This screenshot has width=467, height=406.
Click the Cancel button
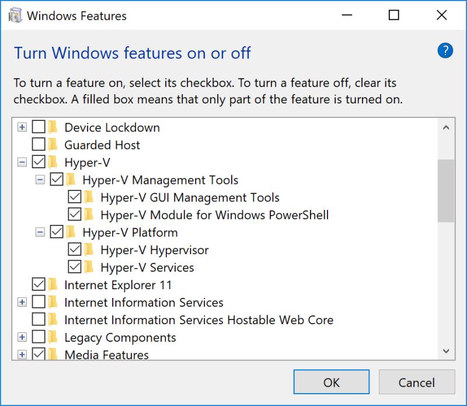(x=417, y=382)
